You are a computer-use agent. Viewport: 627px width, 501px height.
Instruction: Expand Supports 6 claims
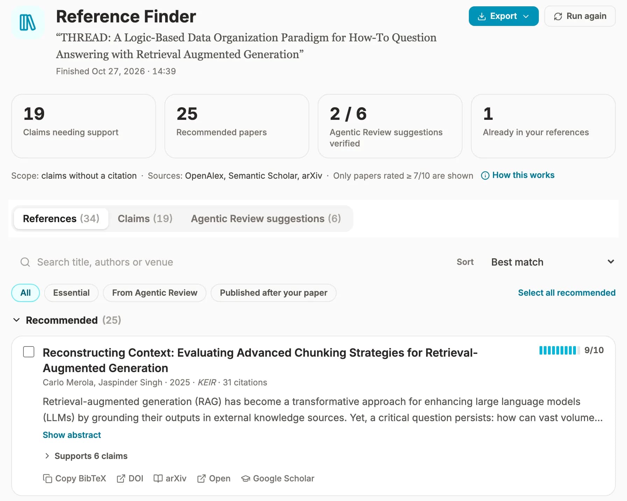tap(86, 456)
